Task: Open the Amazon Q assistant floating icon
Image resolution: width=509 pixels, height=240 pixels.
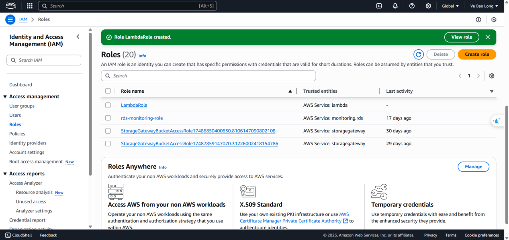Action: pos(497,121)
